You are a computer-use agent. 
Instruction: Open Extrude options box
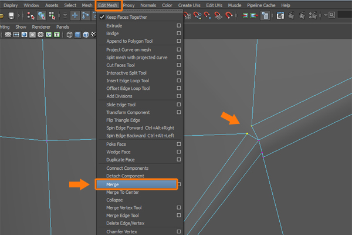pos(179,26)
